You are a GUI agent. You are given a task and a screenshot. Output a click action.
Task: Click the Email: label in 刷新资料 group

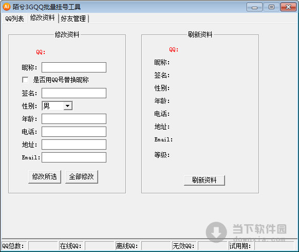(x=163, y=139)
